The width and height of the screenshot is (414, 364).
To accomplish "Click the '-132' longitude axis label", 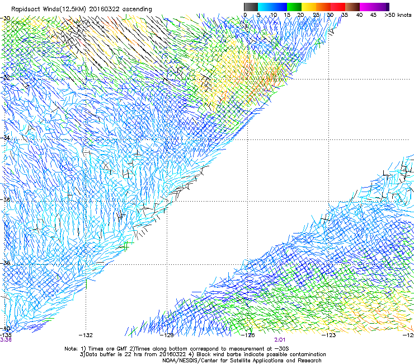I will (86, 335).
